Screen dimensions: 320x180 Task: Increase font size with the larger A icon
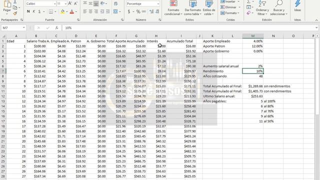70,3
